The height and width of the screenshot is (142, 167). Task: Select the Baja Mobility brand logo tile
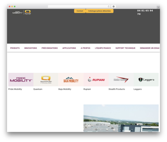pyautogui.click(x=71, y=80)
